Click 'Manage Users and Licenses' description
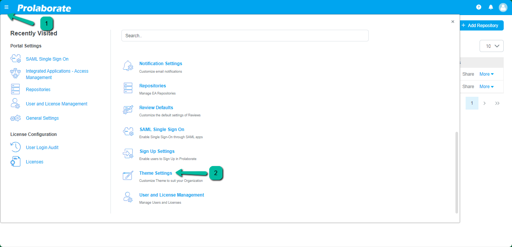The image size is (512, 247). click(x=160, y=203)
